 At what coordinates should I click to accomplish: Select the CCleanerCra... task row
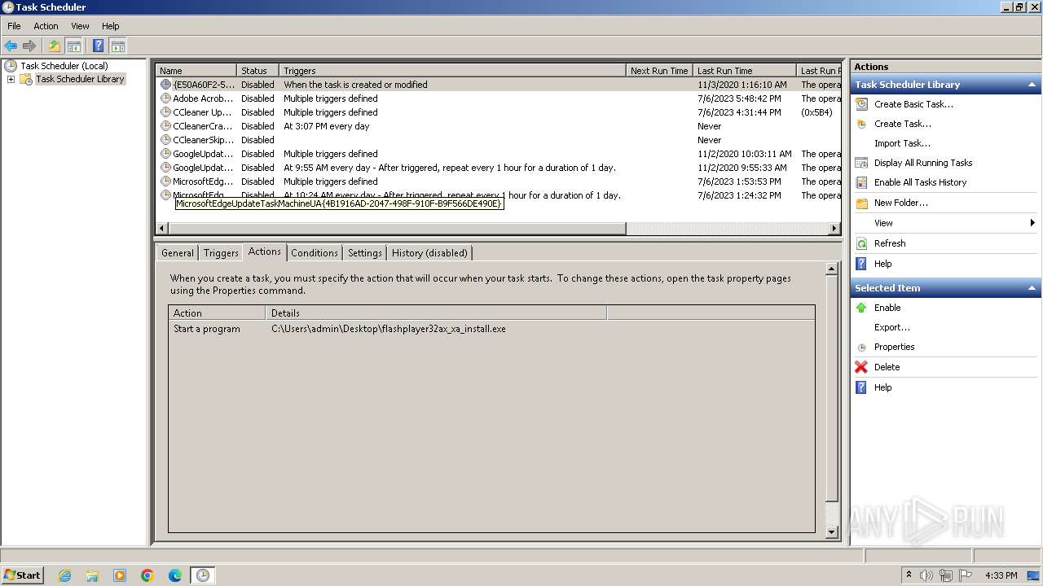pyautogui.click(x=498, y=126)
